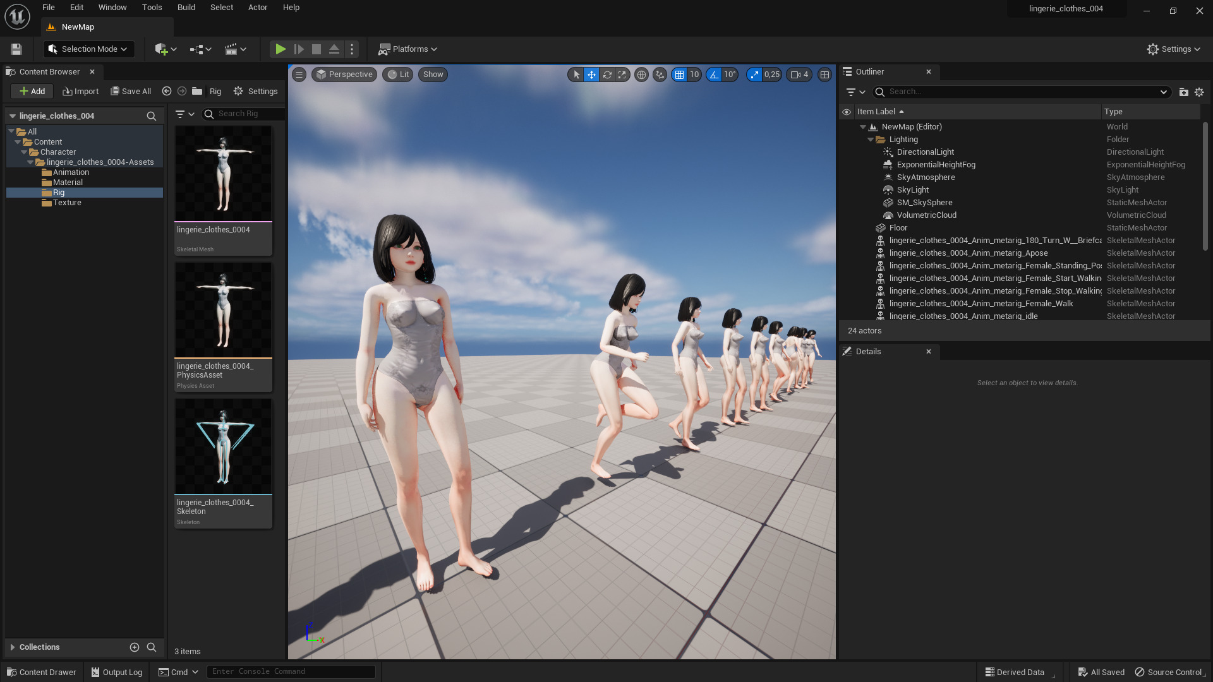This screenshot has height=682, width=1213.
Task: Open the Window menu
Action: pos(112,8)
